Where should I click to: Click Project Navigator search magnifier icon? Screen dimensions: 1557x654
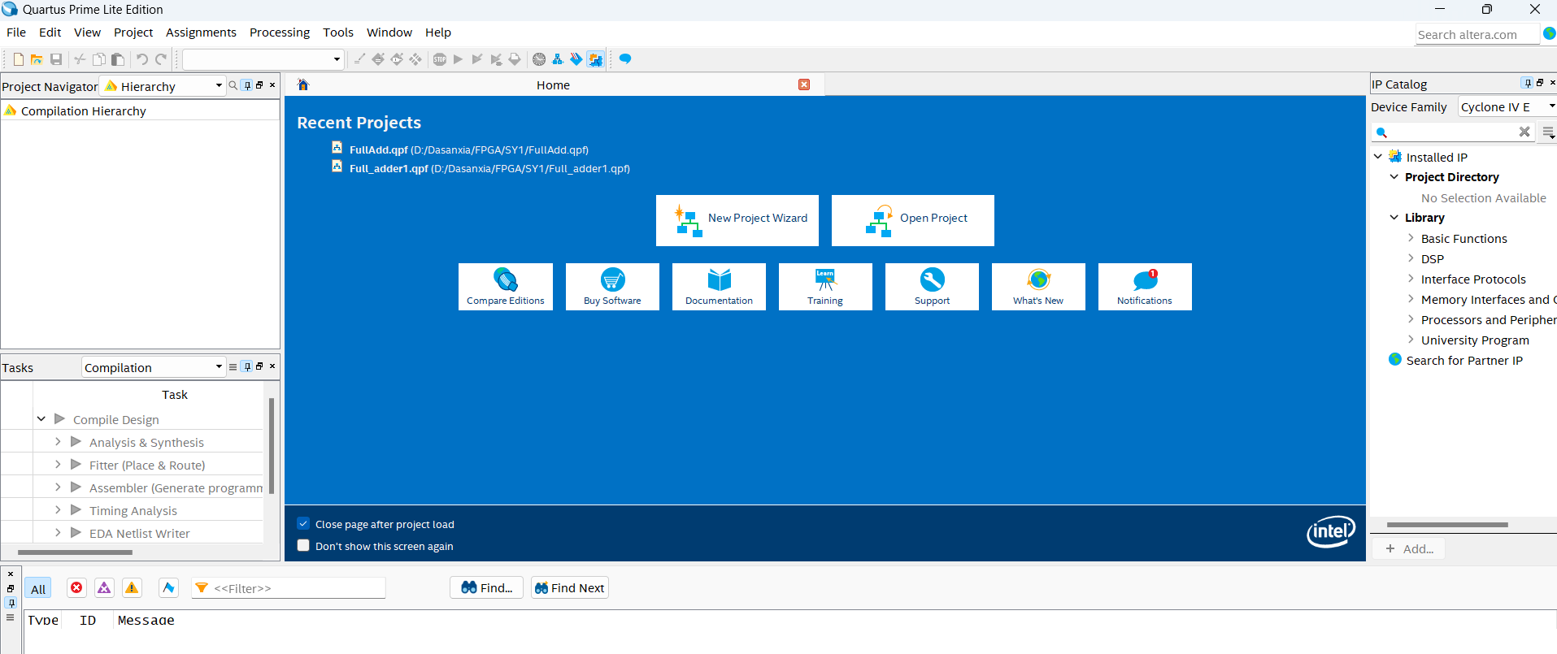tap(233, 85)
